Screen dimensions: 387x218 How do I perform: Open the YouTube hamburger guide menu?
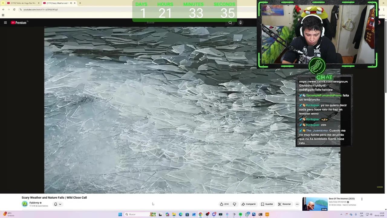[x=5, y=22]
